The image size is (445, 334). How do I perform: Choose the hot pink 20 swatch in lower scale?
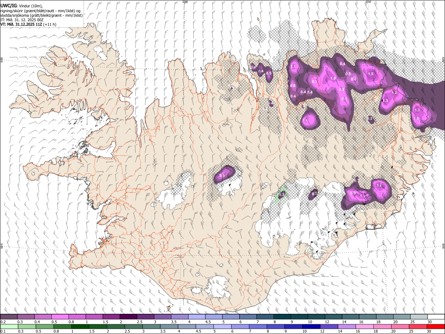point(400,326)
